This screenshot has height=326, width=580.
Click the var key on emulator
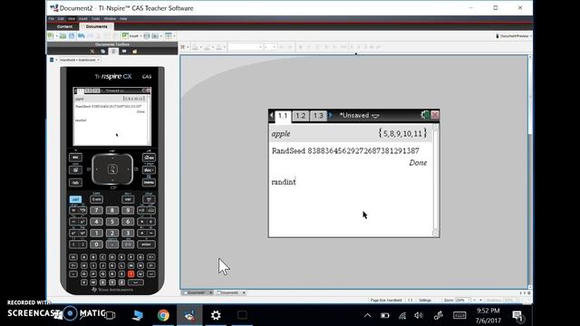click(128, 199)
